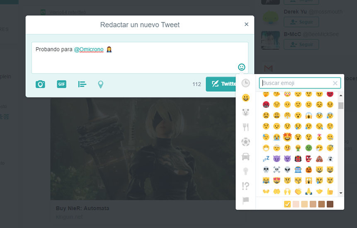Insert the green nauseated face emoji
Viewport: 357px width, 228px height.
(x=309, y=148)
